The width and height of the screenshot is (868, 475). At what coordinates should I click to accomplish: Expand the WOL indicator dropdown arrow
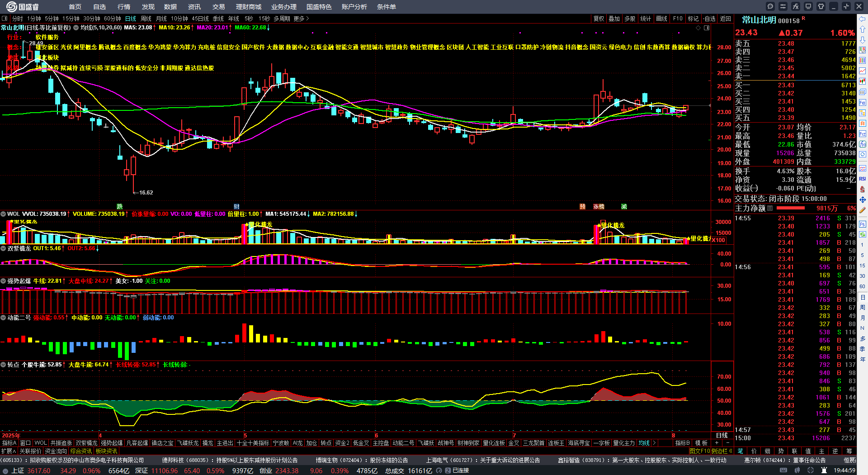coord(3,214)
